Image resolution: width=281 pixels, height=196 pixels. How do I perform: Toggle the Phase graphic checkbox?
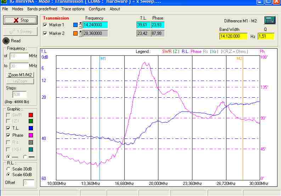8,135
